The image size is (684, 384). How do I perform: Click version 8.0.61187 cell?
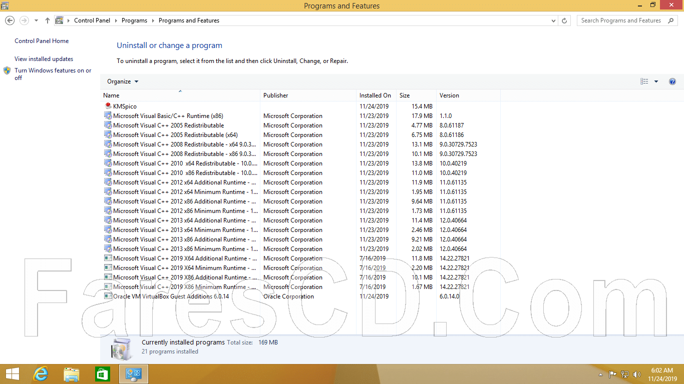tap(452, 125)
